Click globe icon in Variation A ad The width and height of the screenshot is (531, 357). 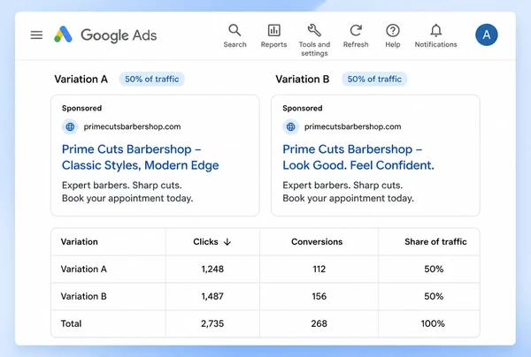pyautogui.click(x=70, y=126)
